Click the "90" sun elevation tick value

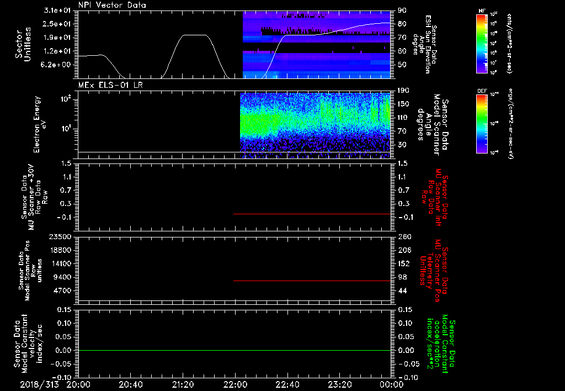(402, 10)
